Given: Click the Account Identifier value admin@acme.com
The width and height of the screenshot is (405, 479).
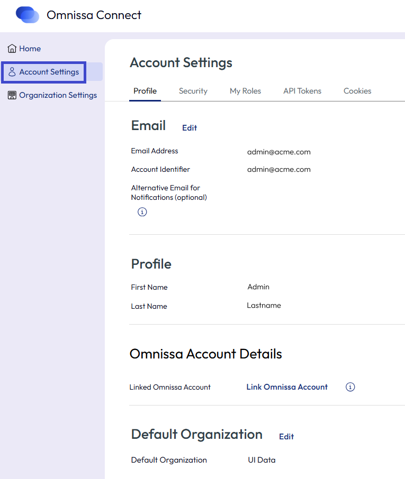Looking at the screenshot, I should point(278,169).
